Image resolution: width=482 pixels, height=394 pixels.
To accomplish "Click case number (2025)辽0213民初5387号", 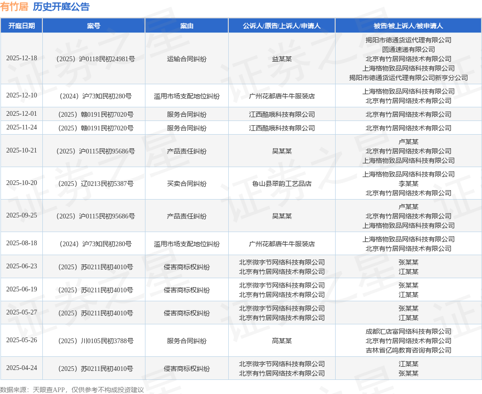I will point(95,184).
